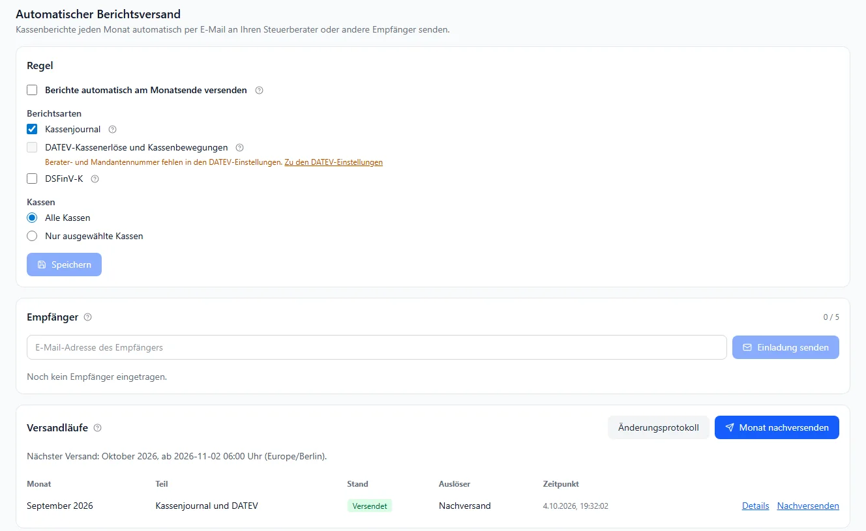Click the Auslöser column header
The height and width of the screenshot is (531, 866).
[455, 484]
